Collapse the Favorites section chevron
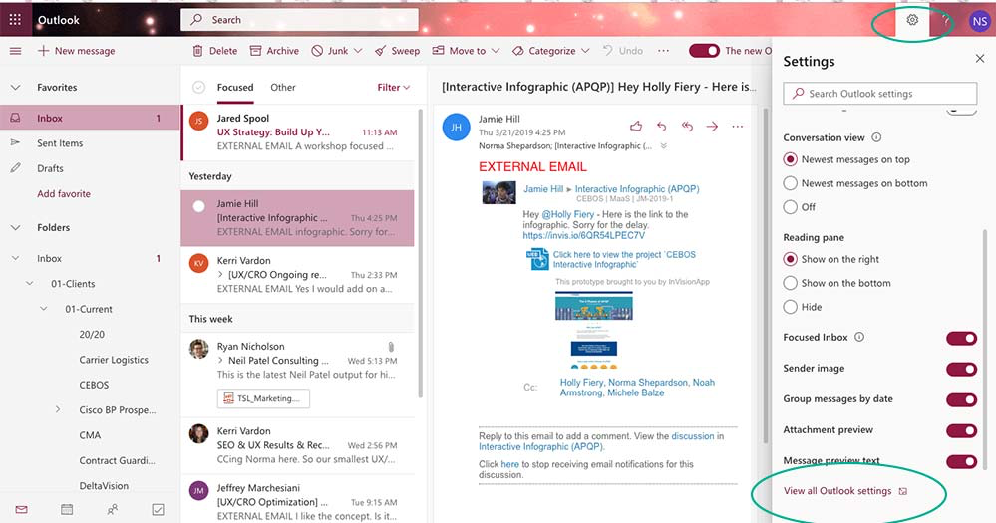Viewport: 996px width, 523px height. (16, 87)
